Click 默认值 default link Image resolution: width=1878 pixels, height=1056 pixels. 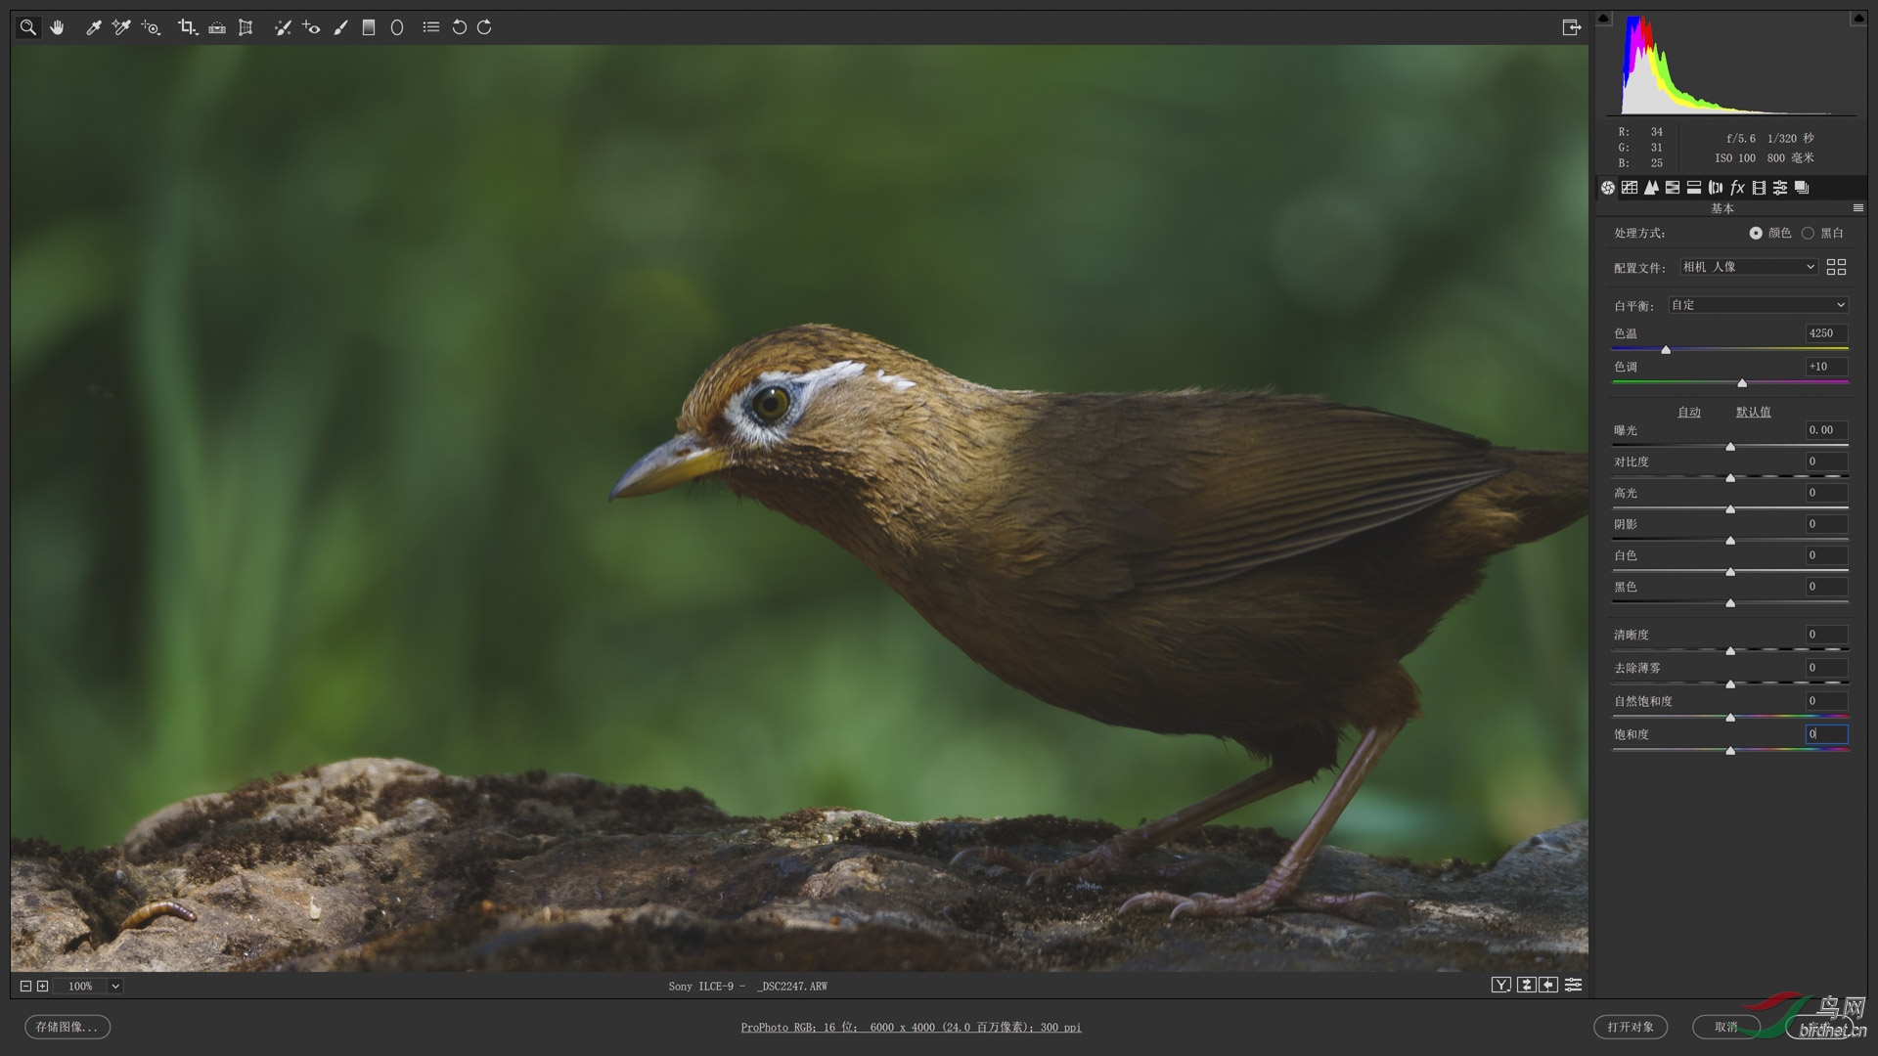point(1753,412)
